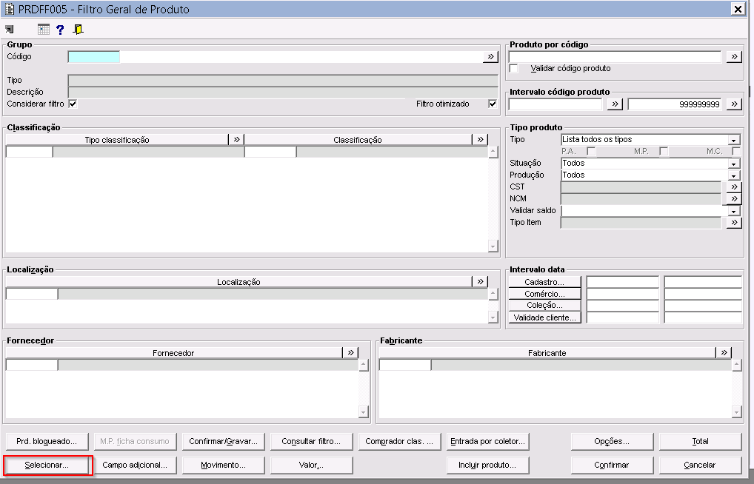Click Comprador clas. ... button
Image resolution: width=754 pixels, height=484 pixels.
pyautogui.click(x=399, y=441)
